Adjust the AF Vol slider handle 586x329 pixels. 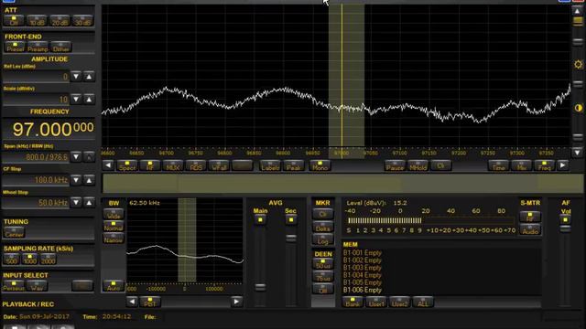[566, 228]
